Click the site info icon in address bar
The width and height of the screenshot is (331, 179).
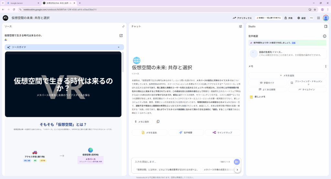pyautogui.click(x=20, y=9)
